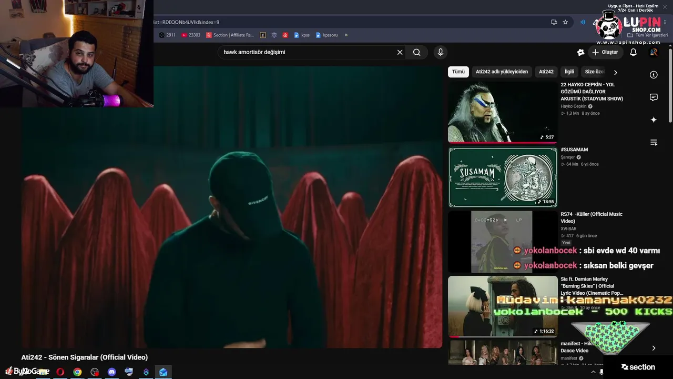This screenshot has height=379, width=673.
Task: Click the sparkle icon in the side panel
Action: coord(654,120)
